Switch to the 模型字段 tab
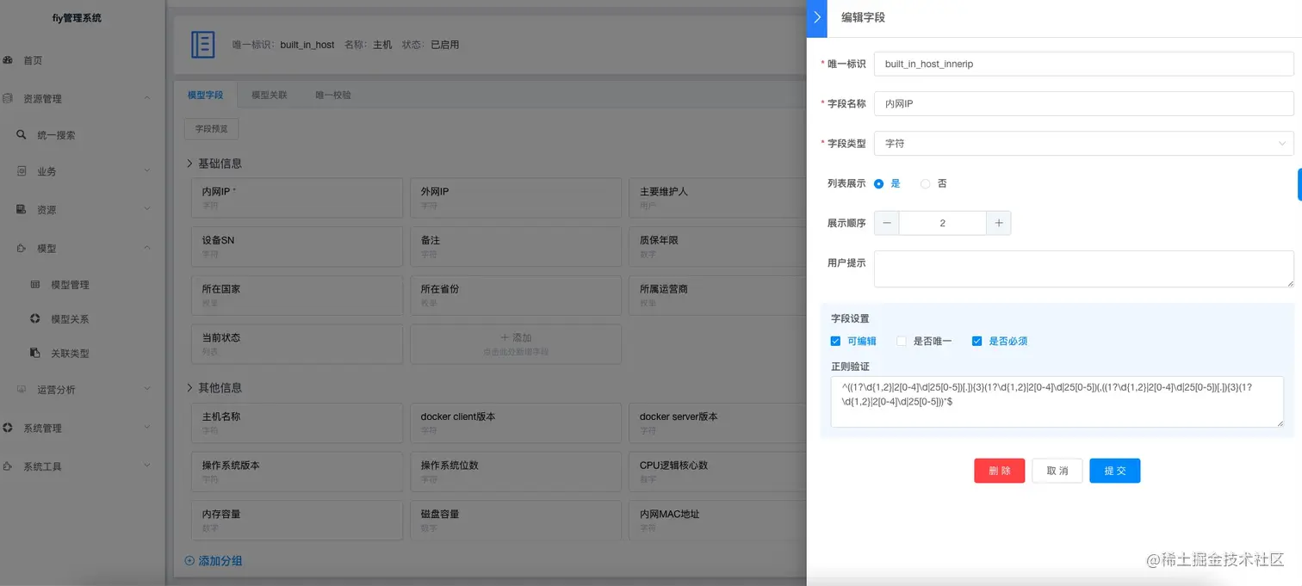 coord(205,95)
